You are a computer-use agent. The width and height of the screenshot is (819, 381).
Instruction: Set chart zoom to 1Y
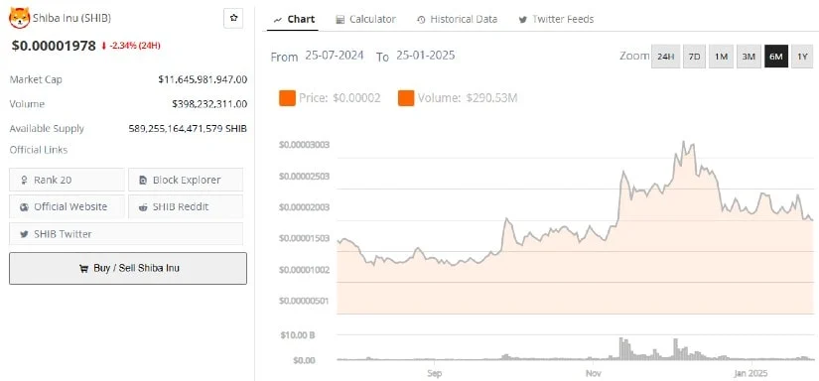tap(803, 57)
